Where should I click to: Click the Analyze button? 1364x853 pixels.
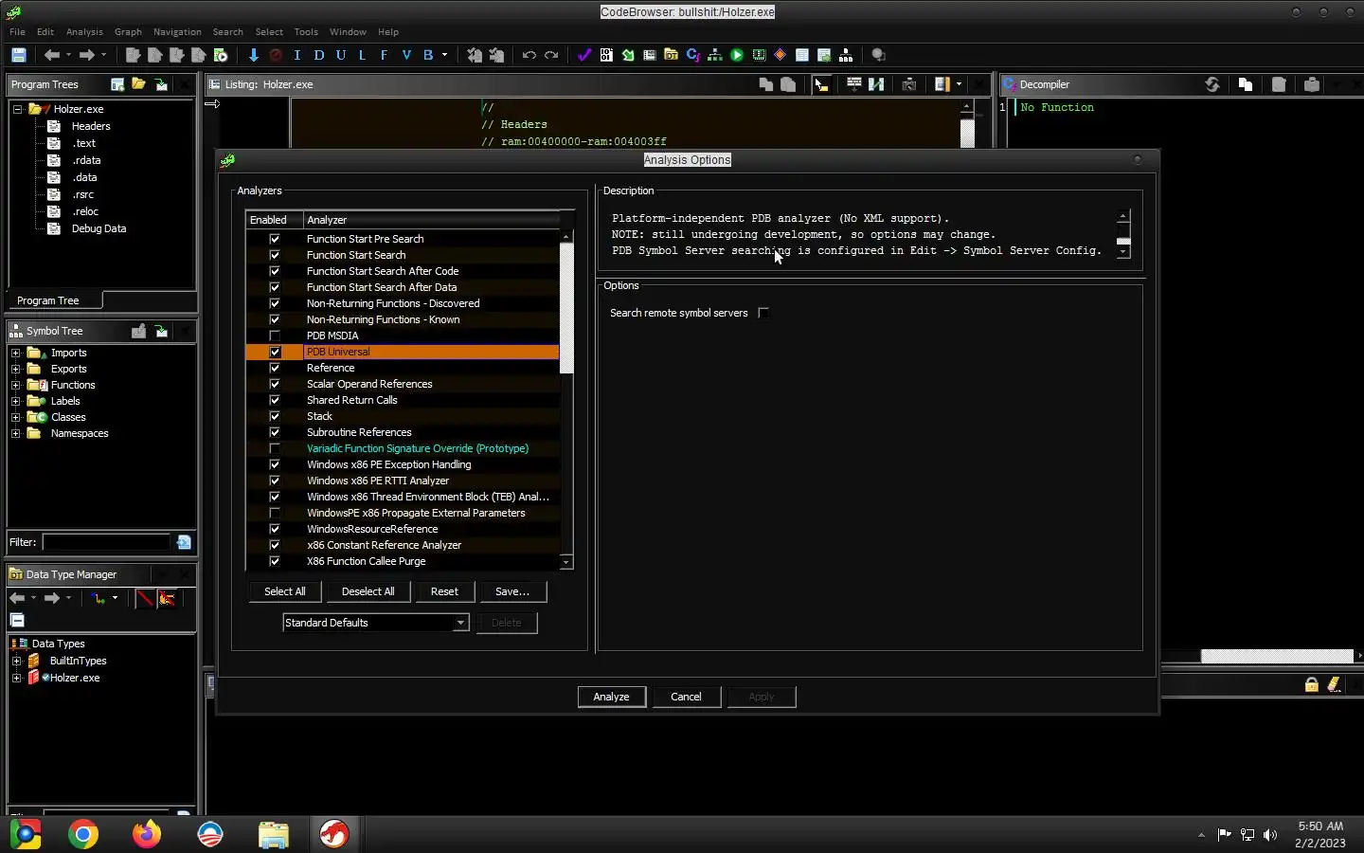[611, 697]
